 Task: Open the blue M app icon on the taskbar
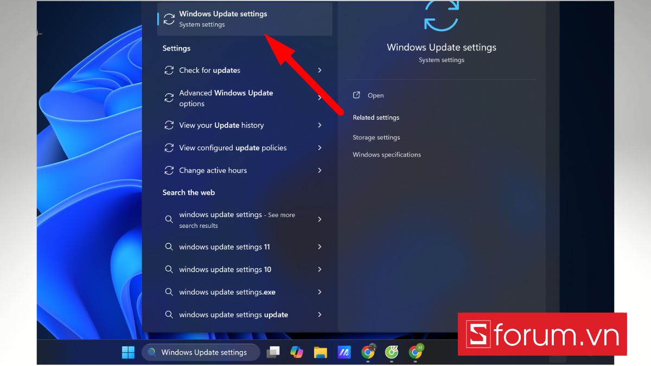coord(344,352)
